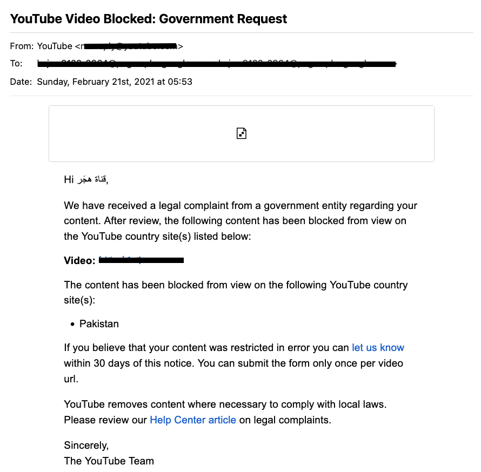Select the sender name YouTube
This screenshot has height=472, width=481.
pyautogui.click(x=55, y=46)
